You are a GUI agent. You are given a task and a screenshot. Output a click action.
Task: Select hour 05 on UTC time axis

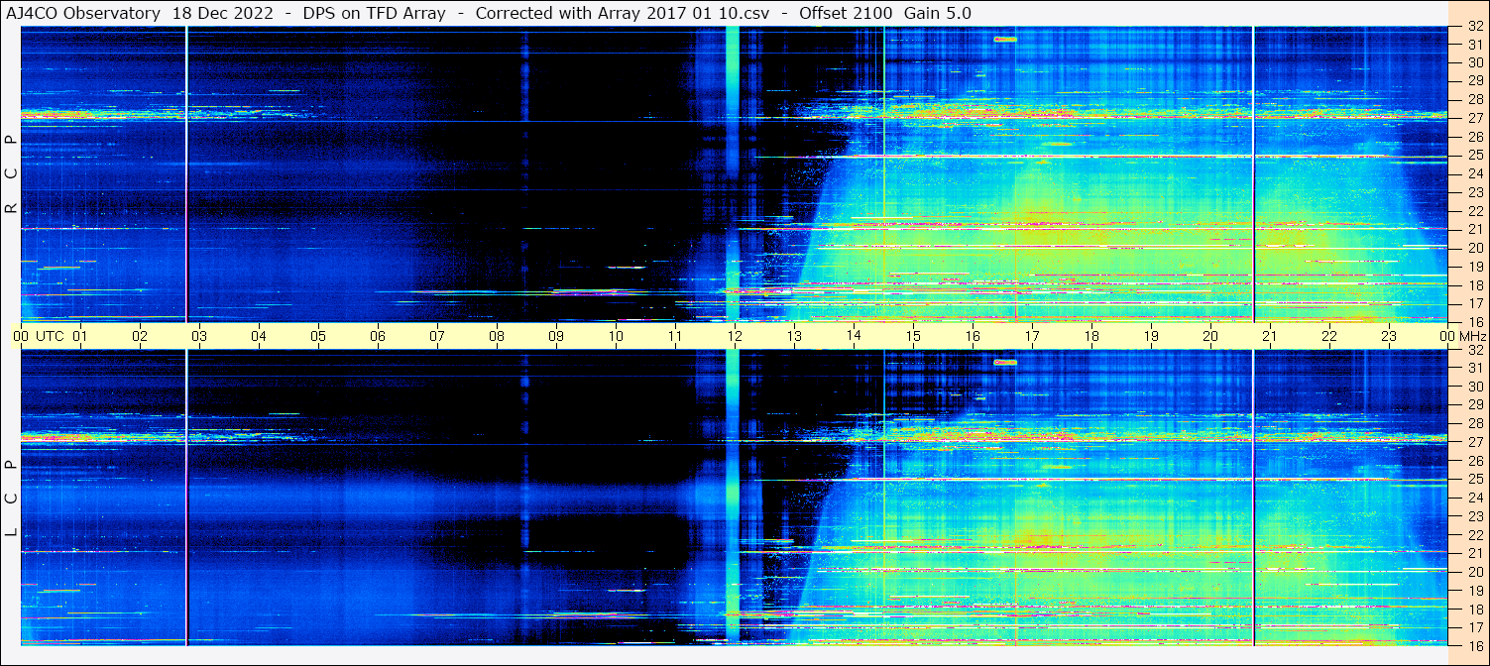coord(318,336)
